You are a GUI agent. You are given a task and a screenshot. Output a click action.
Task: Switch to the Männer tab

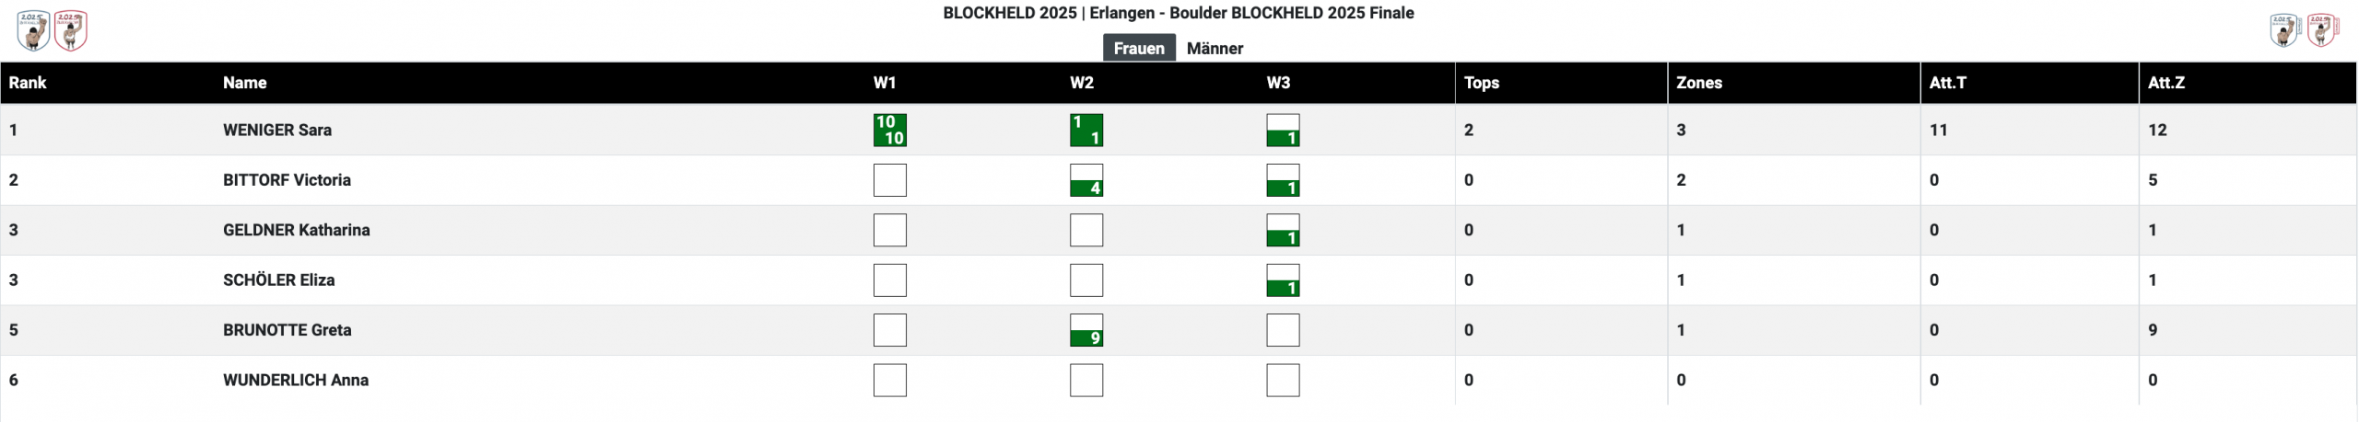pos(1215,48)
